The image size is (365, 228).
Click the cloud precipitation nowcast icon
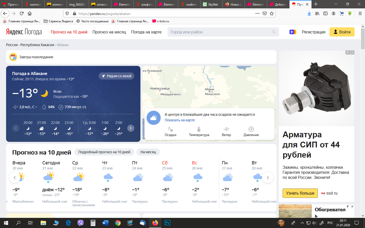click(154, 118)
